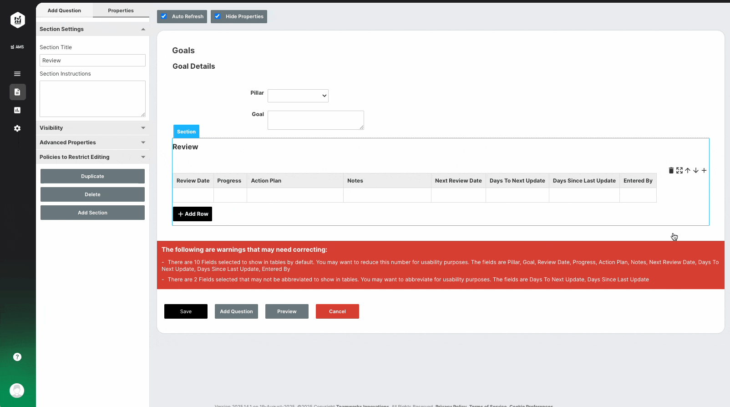730x407 pixels.
Task: Open the help question mark icon
Action: pos(17,357)
